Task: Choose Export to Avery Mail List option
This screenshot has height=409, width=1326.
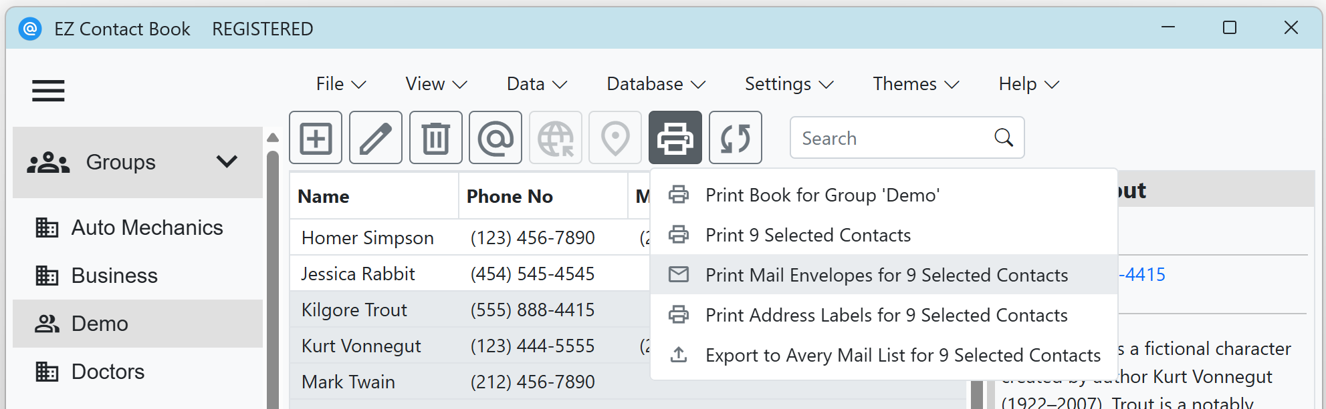Action: (x=884, y=355)
